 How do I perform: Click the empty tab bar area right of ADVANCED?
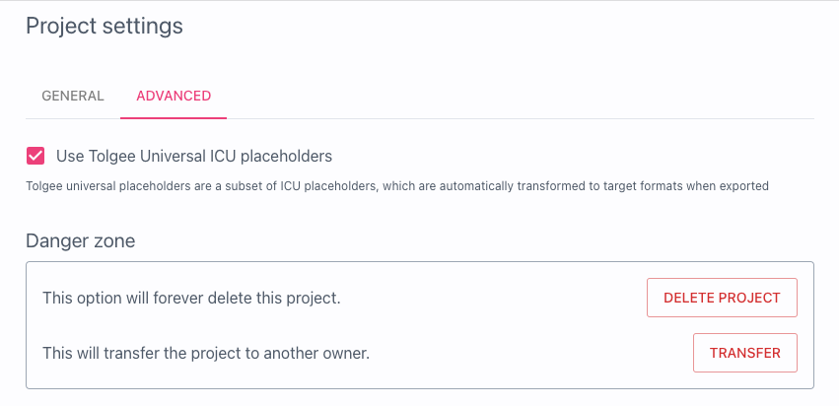(x=513, y=96)
